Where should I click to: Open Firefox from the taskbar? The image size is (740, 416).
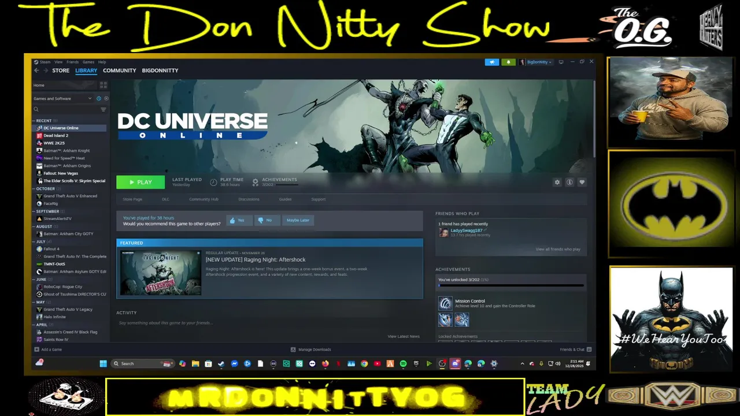tap(325, 363)
